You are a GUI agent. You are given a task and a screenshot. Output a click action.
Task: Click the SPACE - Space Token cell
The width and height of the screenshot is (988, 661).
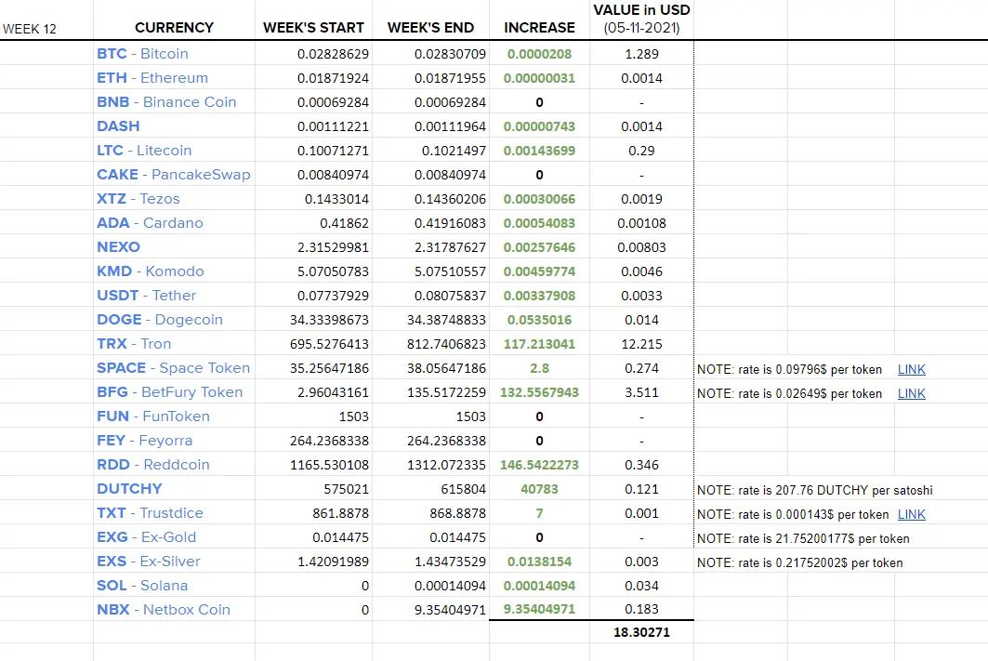173,368
